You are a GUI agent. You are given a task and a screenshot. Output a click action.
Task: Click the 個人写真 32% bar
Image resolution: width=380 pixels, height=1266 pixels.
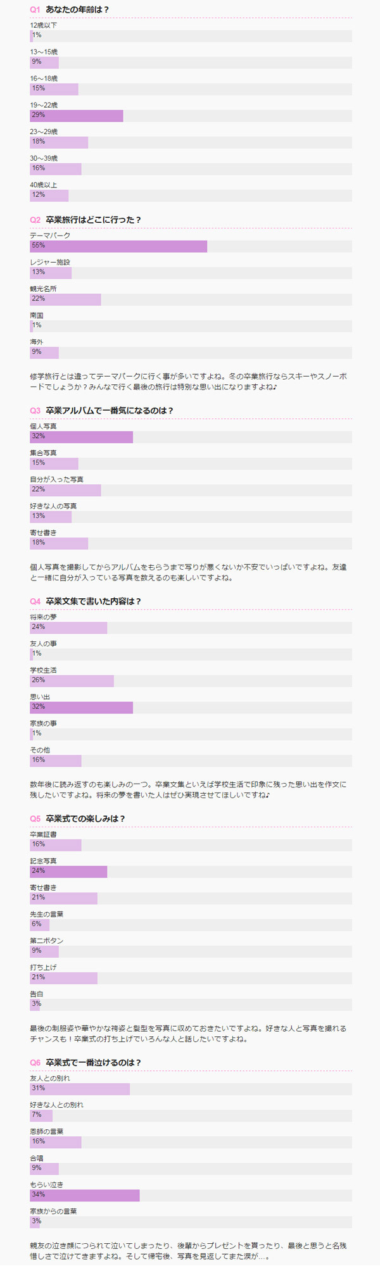tap(81, 436)
